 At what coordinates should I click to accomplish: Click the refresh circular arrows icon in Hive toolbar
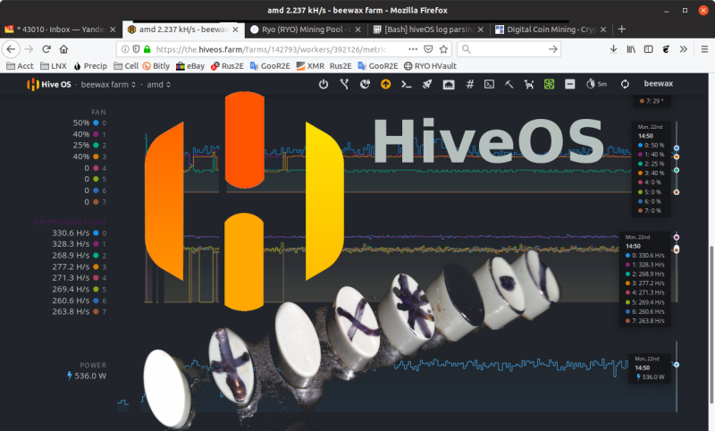click(x=625, y=84)
